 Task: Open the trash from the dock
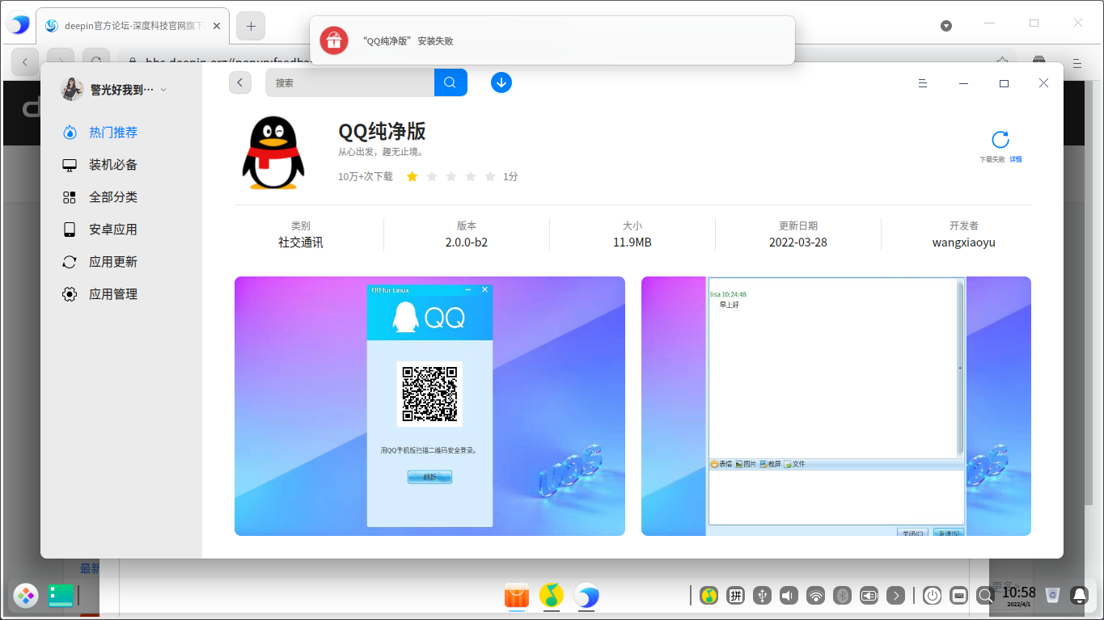tap(1052, 597)
